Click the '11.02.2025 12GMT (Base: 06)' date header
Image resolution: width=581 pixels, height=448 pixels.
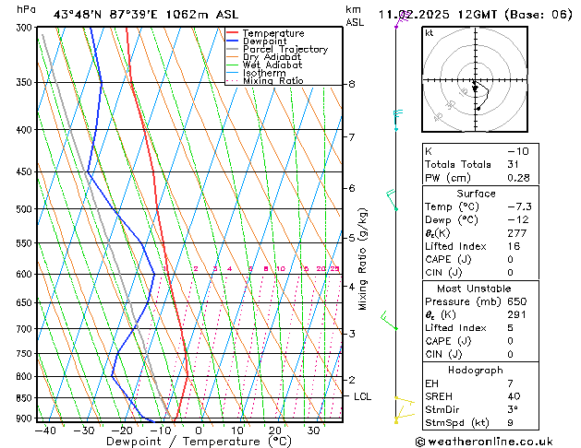(475, 15)
